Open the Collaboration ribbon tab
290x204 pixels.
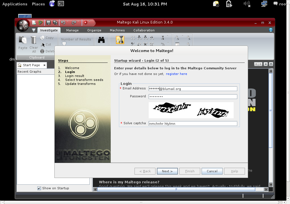tap(144, 30)
